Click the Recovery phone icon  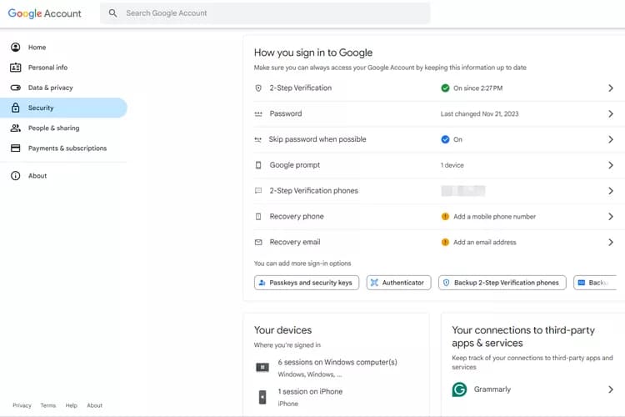[258, 216]
